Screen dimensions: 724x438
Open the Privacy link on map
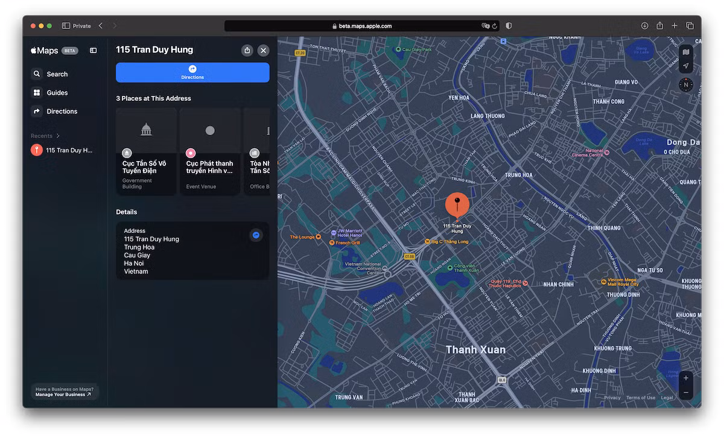[612, 398]
